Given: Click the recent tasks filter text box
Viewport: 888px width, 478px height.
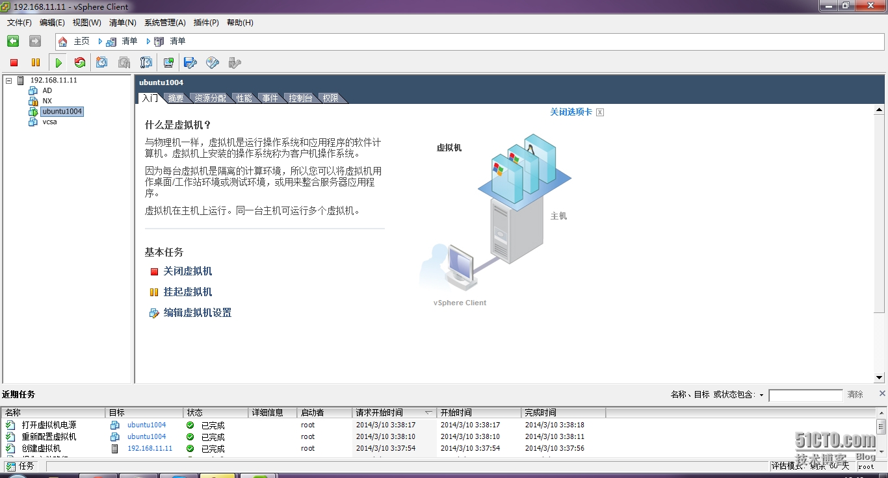Looking at the screenshot, I should coord(805,396).
